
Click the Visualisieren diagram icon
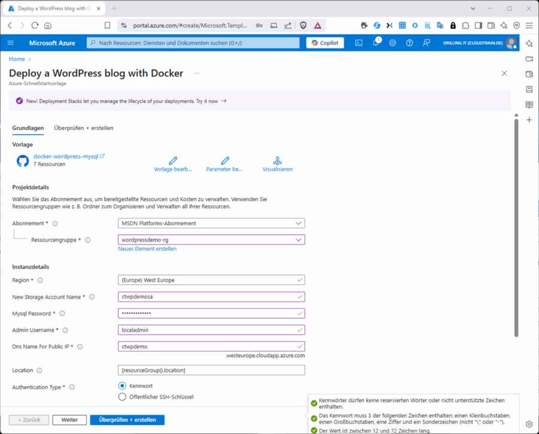(277, 161)
